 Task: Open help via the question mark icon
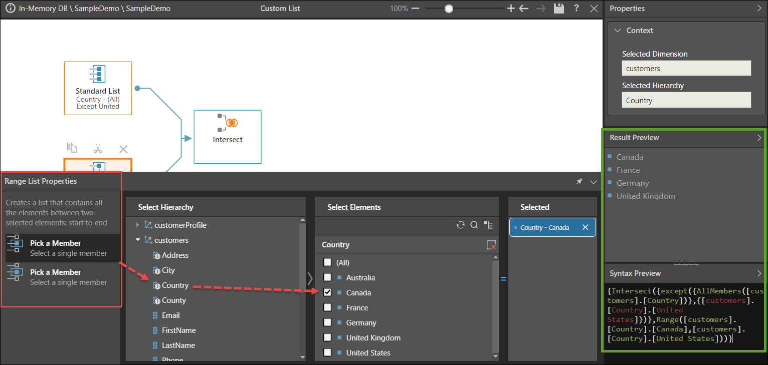tap(577, 9)
